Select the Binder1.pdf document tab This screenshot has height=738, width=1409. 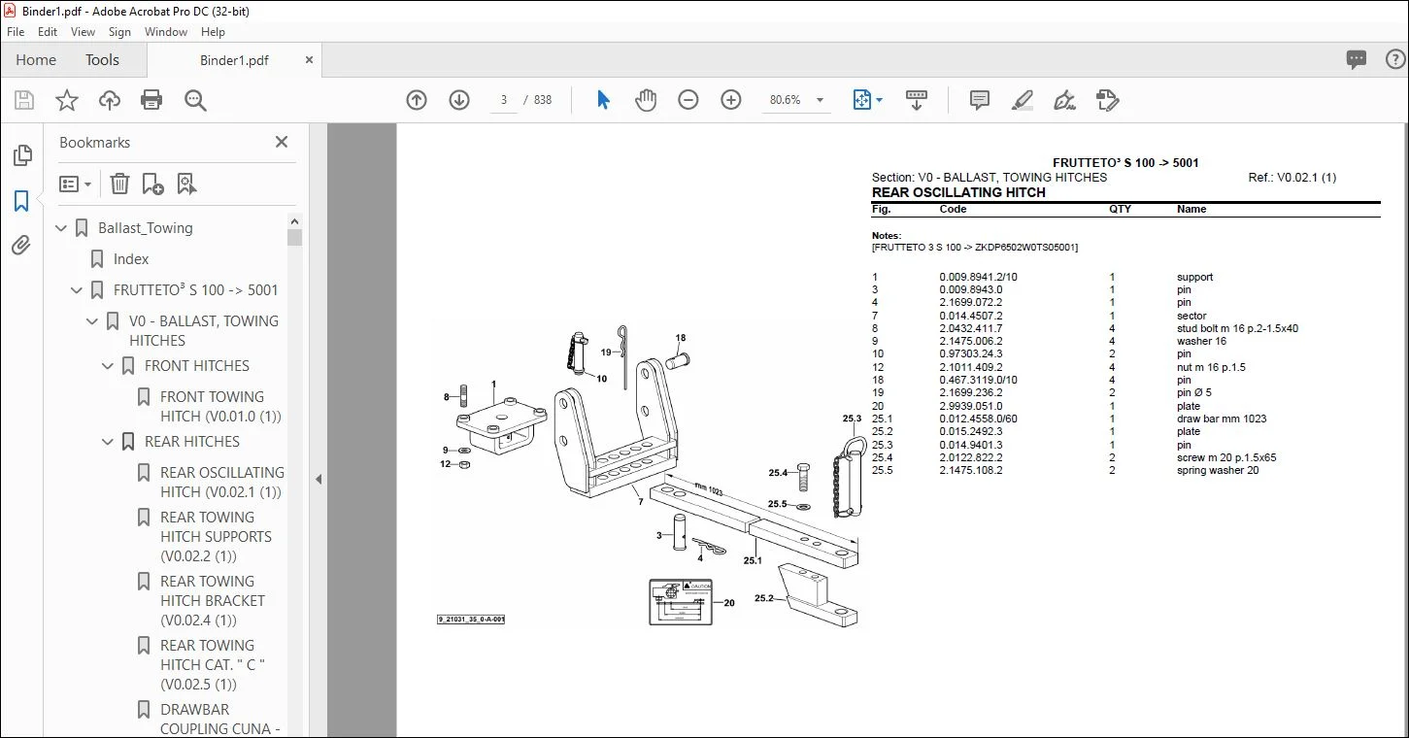(234, 60)
